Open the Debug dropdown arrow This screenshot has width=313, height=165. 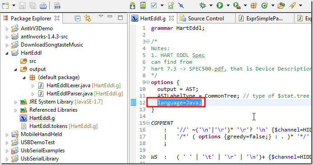[x=211, y=5]
